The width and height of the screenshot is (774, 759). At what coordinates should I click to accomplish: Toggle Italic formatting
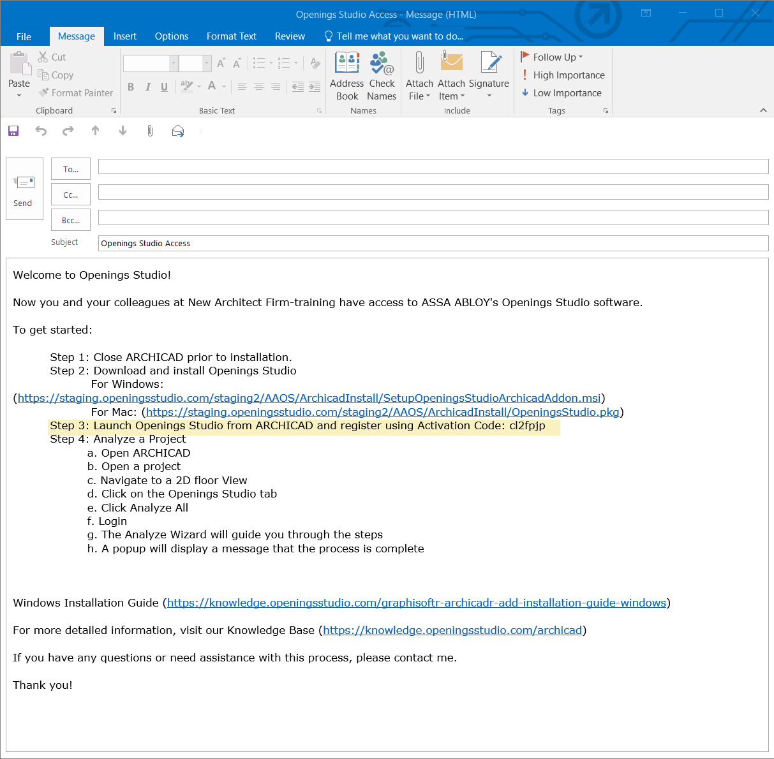[x=147, y=87]
